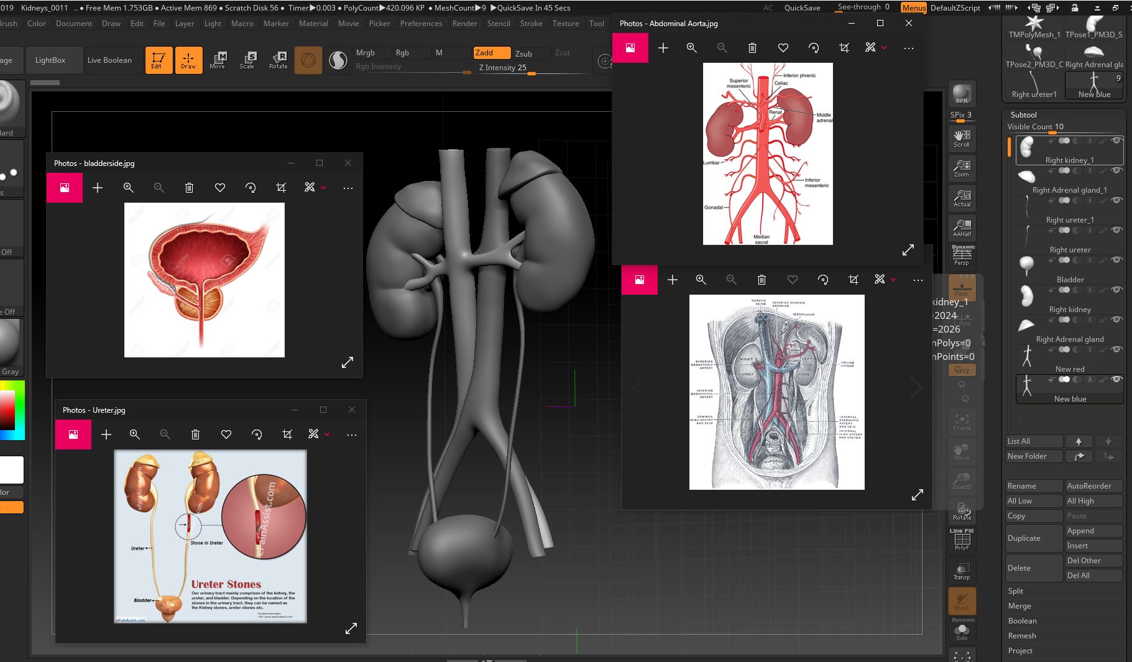Viewport: 1132px width, 662px height.
Task: Select the Scale transform tool
Action: 247,60
